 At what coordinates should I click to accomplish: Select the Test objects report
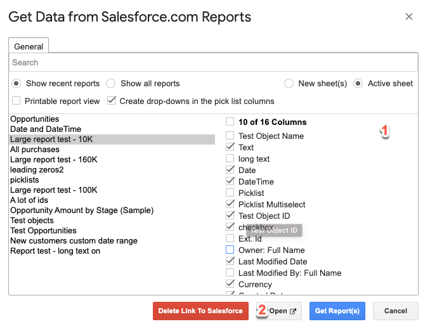point(112,221)
